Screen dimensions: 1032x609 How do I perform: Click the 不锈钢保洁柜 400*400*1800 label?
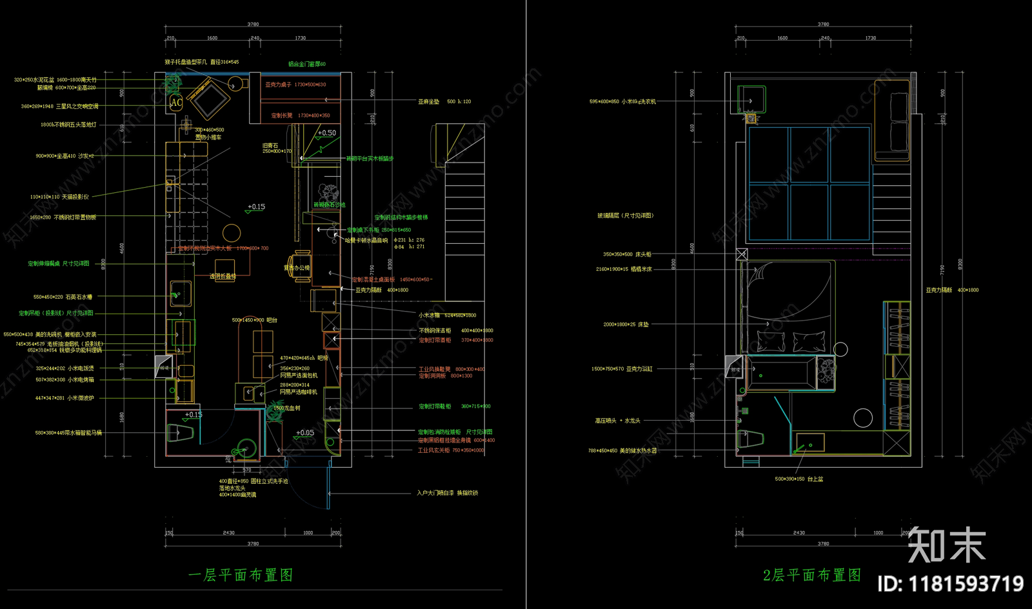click(x=456, y=330)
